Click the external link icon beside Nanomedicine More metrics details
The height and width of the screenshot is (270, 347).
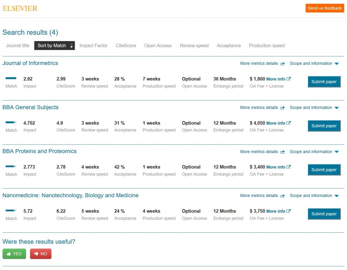[282, 196]
